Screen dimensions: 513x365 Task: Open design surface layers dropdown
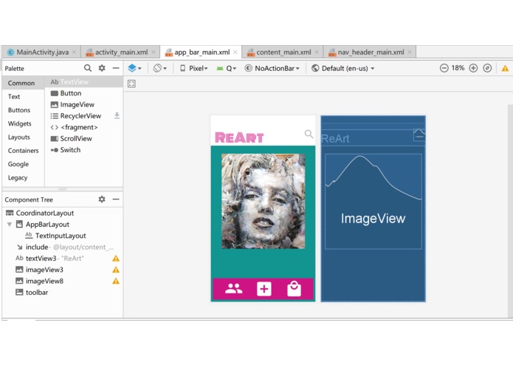click(x=134, y=68)
